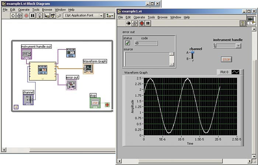Open the Operate menu in Block Diagram
258x165 pixels.
[24, 10]
